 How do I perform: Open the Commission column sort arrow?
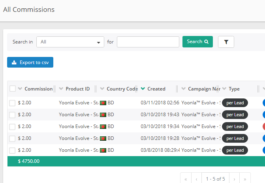[x=20, y=89]
